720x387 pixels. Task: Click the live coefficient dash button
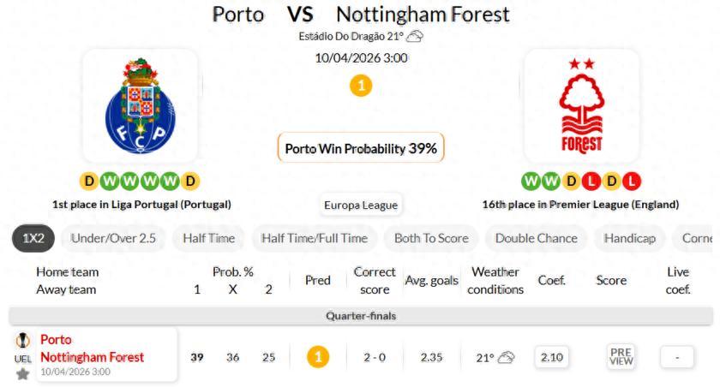pos(677,357)
